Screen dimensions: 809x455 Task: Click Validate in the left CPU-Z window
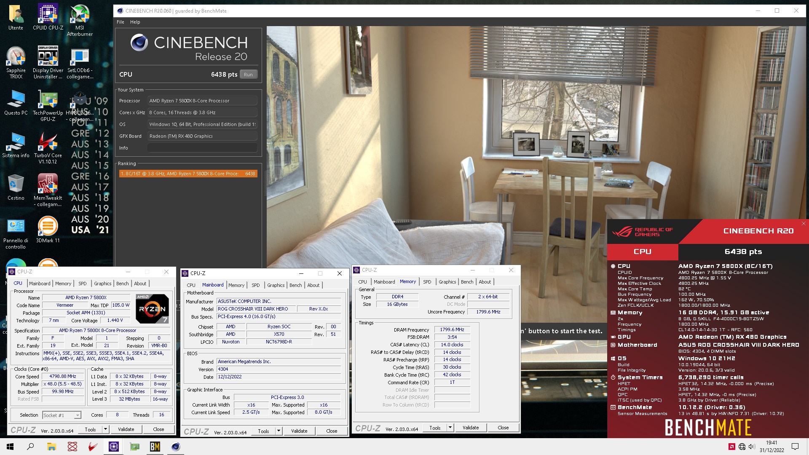point(126,429)
